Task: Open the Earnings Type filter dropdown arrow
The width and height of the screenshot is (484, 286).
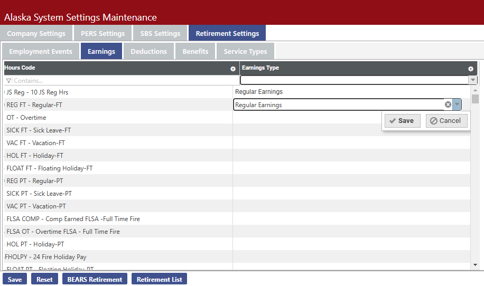Action: [472, 80]
